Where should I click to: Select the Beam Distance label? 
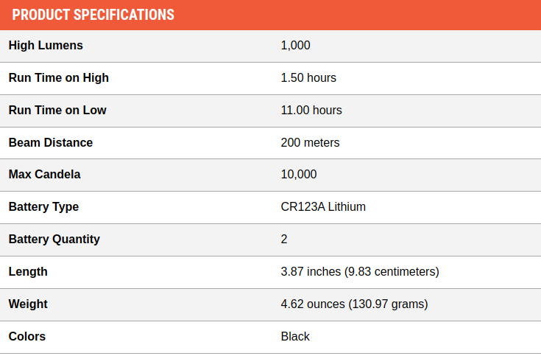coord(51,142)
